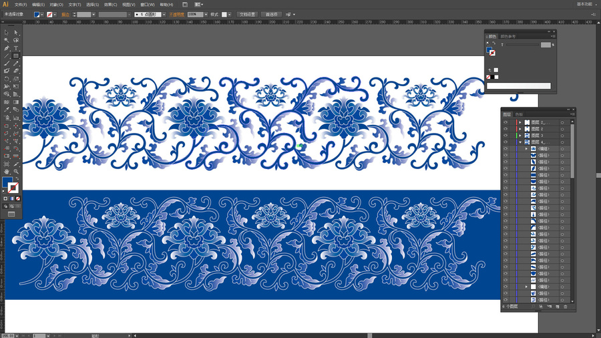This screenshot has height=338, width=601.
Task: Open the 窗口(W) menu
Action: click(147, 5)
